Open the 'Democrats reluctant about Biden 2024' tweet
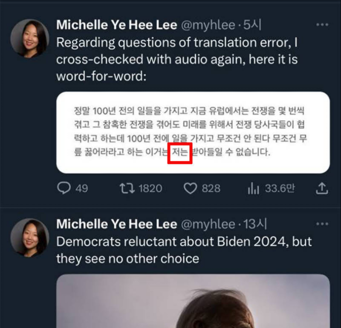Screen dimensions: 341x328 (184, 250)
